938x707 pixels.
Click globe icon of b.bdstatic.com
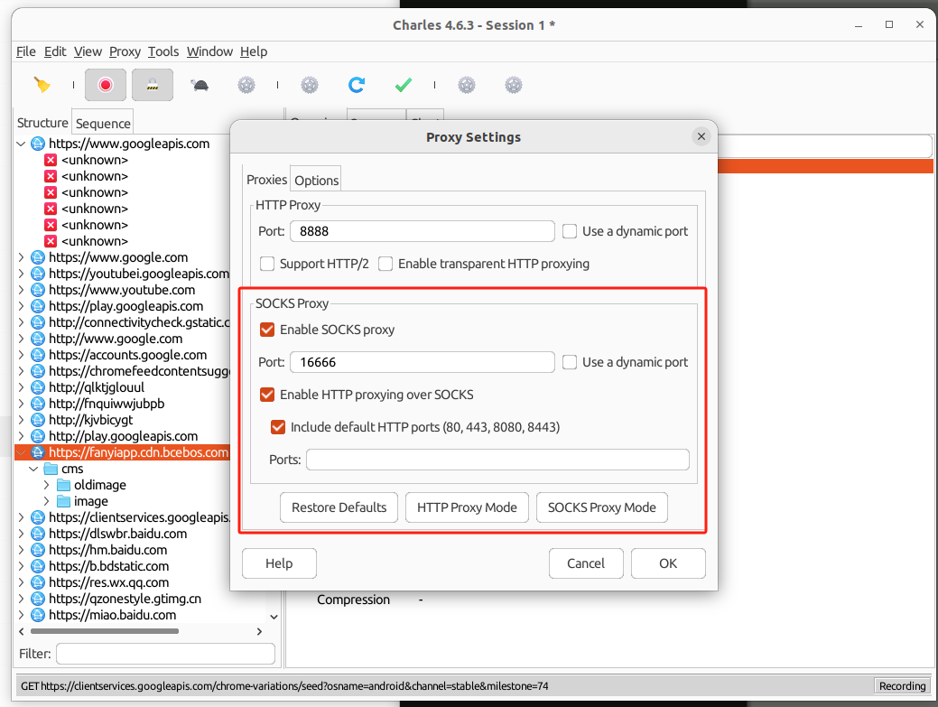click(38, 566)
